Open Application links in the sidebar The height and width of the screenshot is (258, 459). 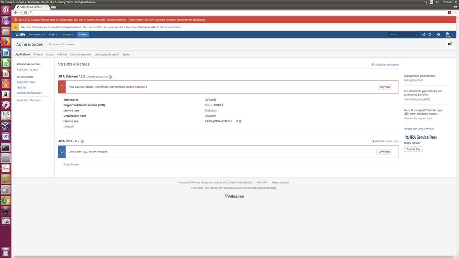26,82
